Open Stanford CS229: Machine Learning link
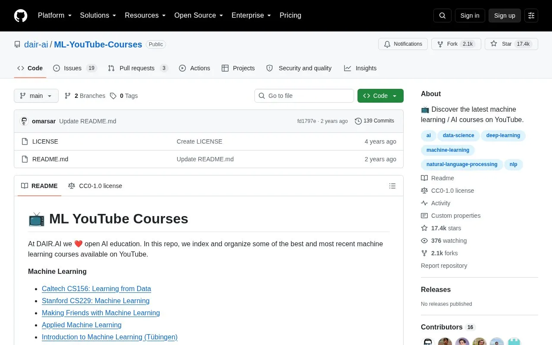This screenshot has width=552, height=345. click(x=96, y=301)
